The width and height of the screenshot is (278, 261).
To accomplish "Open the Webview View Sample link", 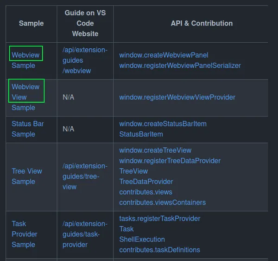I will [25, 97].
